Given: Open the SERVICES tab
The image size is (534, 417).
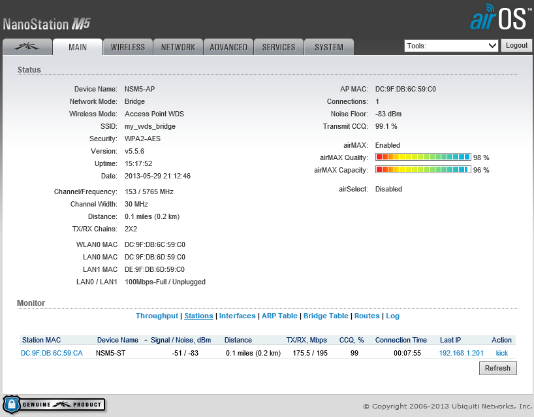Looking at the screenshot, I should pyautogui.click(x=279, y=47).
